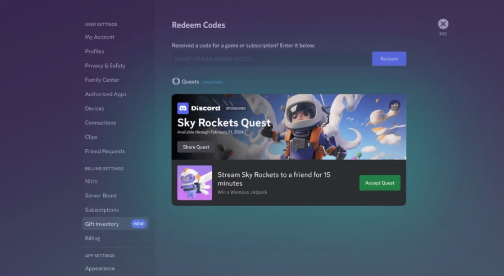Click the Redeem button
504x276 pixels.
click(389, 59)
